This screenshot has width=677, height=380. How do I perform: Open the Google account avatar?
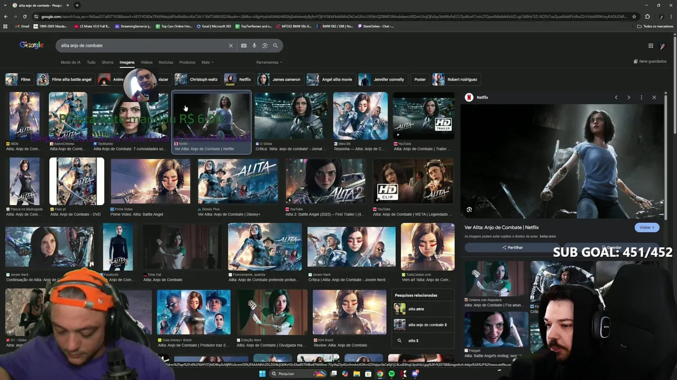point(663,45)
